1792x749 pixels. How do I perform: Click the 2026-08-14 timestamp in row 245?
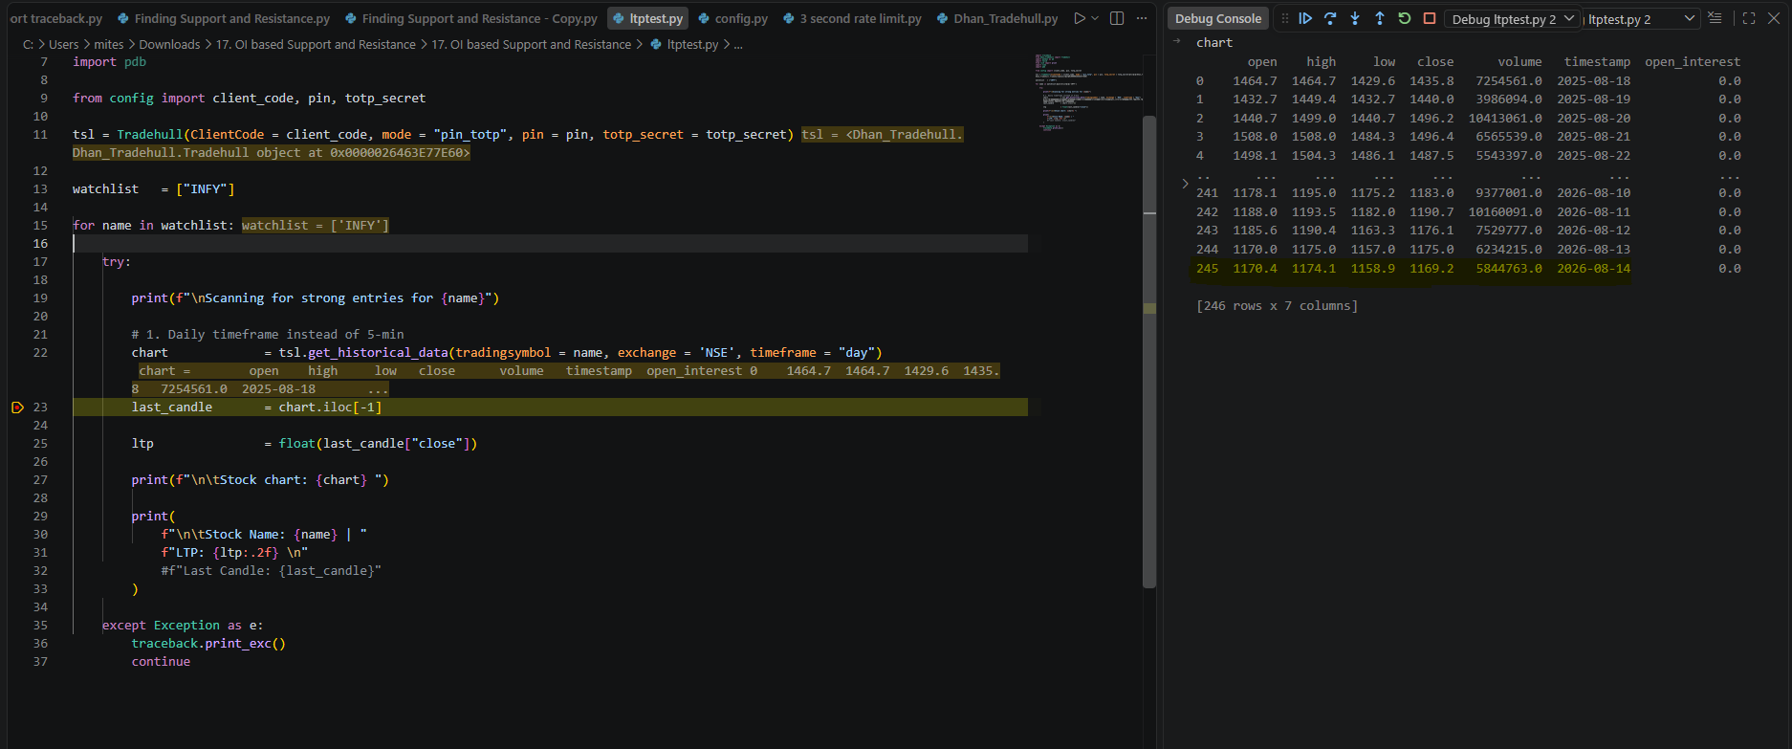[1594, 269]
